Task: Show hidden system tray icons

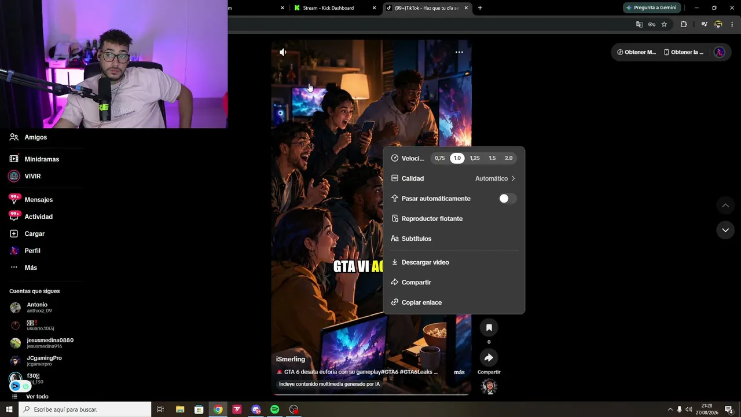Action: [670, 409]
